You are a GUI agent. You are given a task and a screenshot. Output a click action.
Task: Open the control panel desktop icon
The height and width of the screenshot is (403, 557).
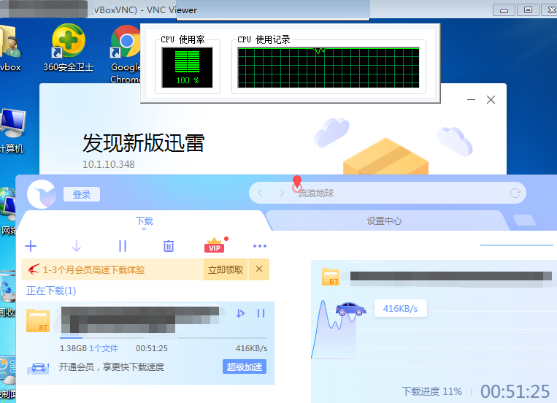point(8,377)
